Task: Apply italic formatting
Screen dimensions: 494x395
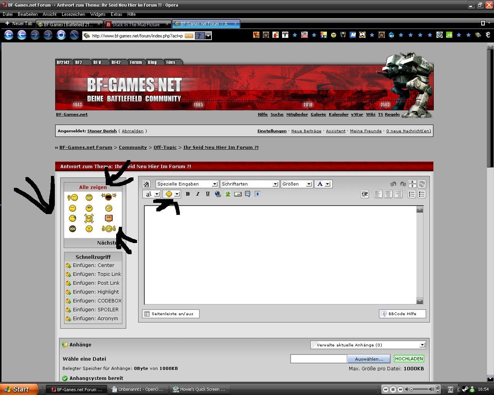Action: coord(198,194)
